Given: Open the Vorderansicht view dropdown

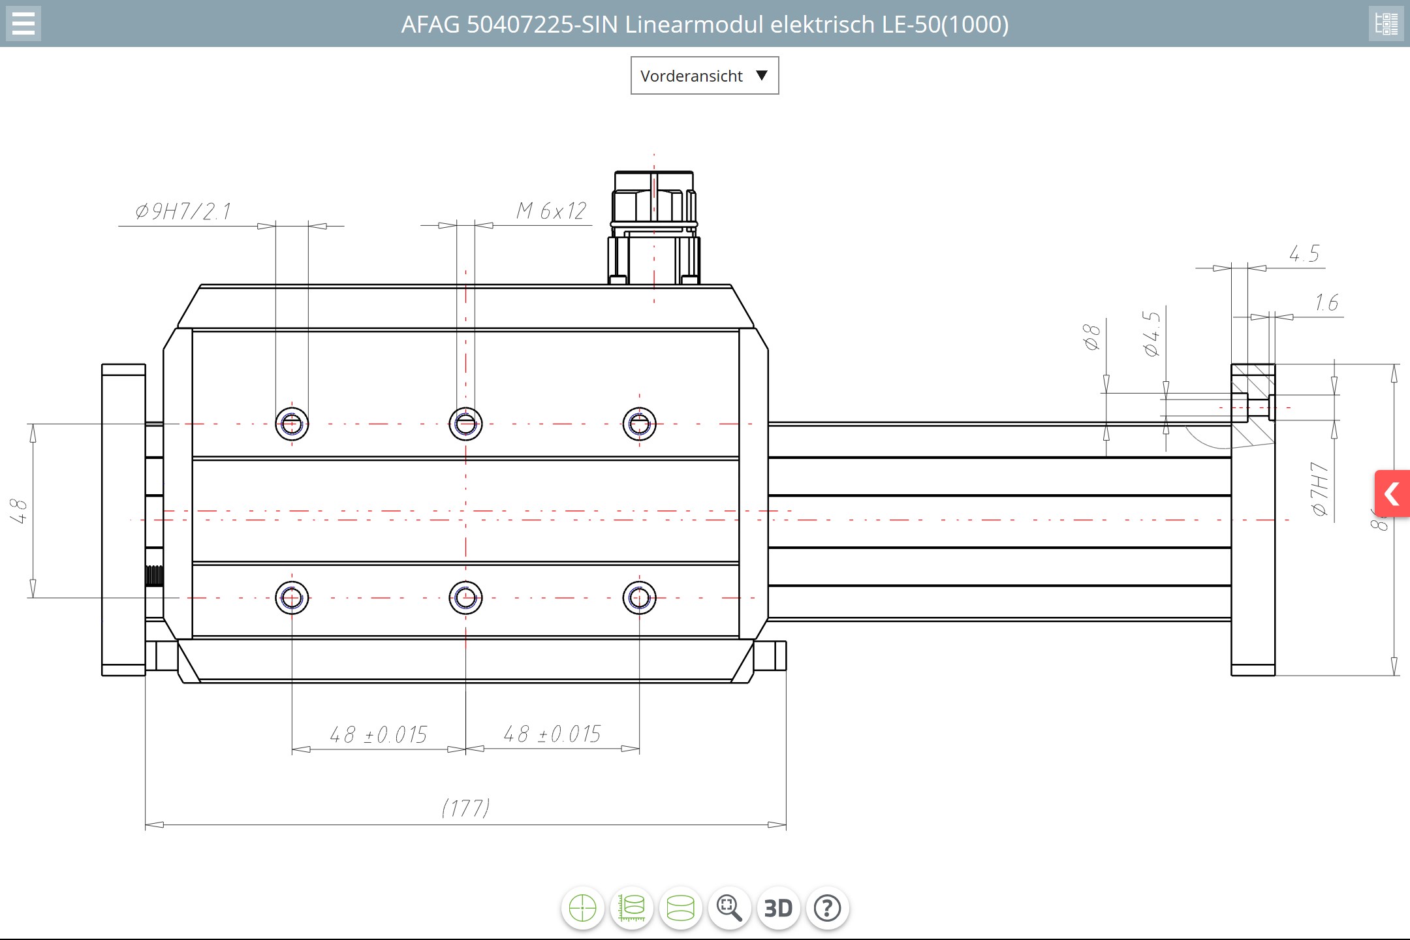Looking at the screenshot, I should point(691,76).
